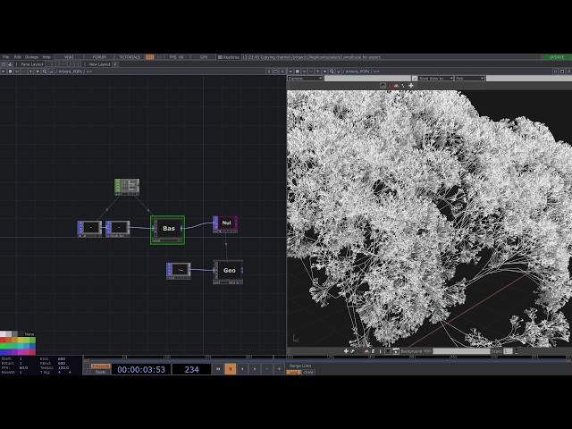Open the Help menu

(x=46, y=57)
